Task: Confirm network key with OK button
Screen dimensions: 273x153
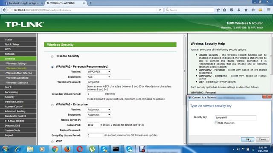Action: click(x=247, y=139)
